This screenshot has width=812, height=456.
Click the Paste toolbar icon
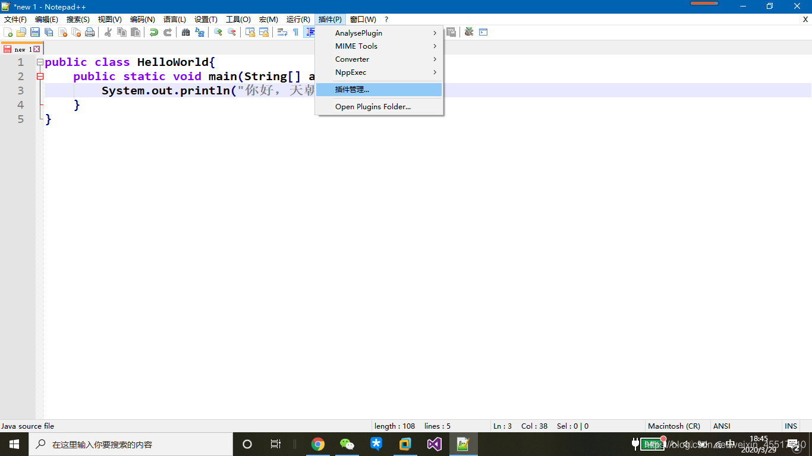coord(136,32)
